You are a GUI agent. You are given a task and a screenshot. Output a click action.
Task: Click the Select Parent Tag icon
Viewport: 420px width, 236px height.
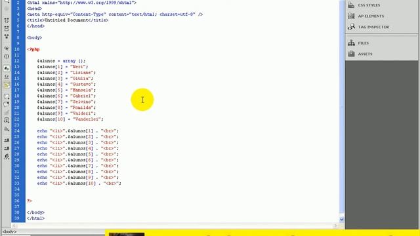[x=7, y=48]
